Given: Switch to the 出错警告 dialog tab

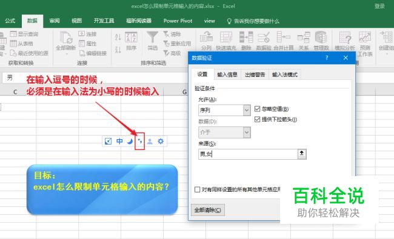Looking at the screenshot, I should click(255, 74).
